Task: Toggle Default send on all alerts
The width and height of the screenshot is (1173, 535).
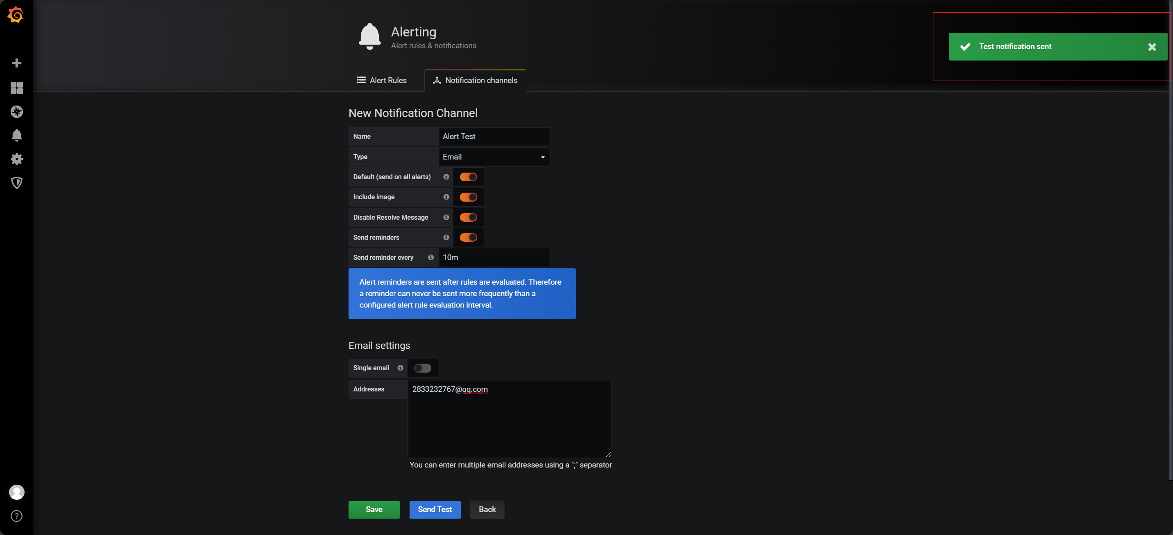Action: (x=468, y=177)
